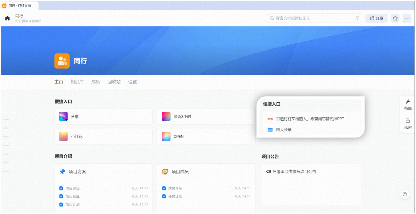
Task: Open the 任务计划 document
Action: [x=175, y=196]
